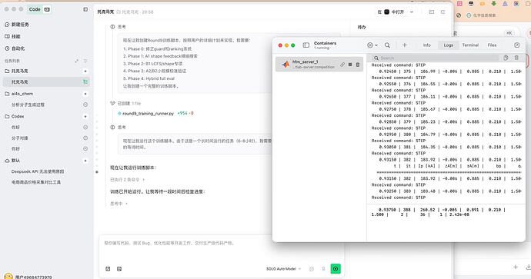Toggle the panel layout icon in the chat header

[x=432, y=12]
